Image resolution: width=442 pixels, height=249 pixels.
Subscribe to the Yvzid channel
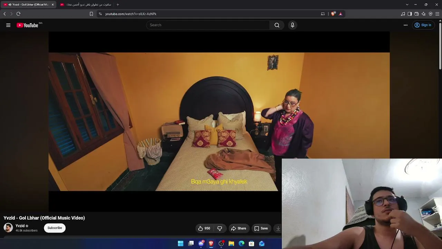tap(55, 228)
